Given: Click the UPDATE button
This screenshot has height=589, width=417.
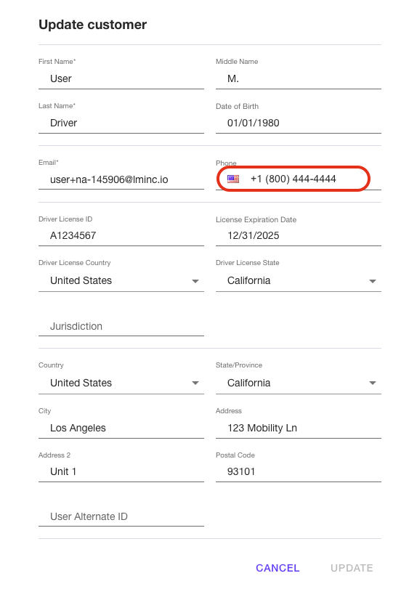Looking at the screenshot, I should [x=352, y=568].
